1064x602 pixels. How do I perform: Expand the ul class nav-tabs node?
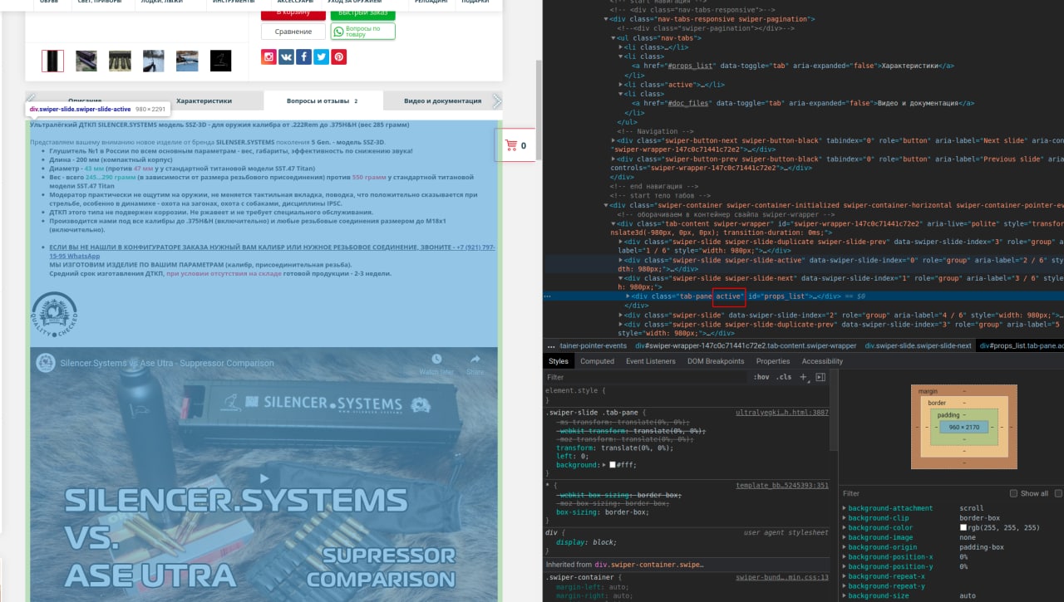pos(613,38)
